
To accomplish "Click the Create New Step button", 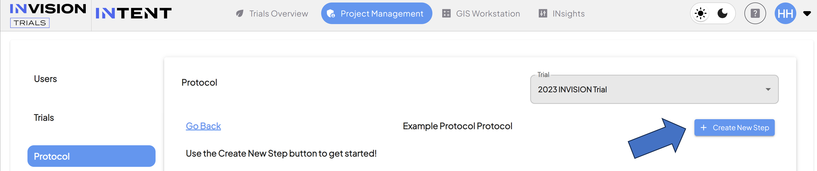I will coord(734,128).
